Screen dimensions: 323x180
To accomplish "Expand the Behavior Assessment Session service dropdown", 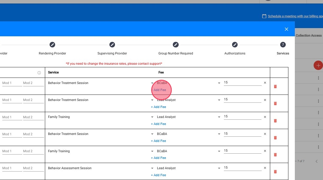I will pos(152,168).
